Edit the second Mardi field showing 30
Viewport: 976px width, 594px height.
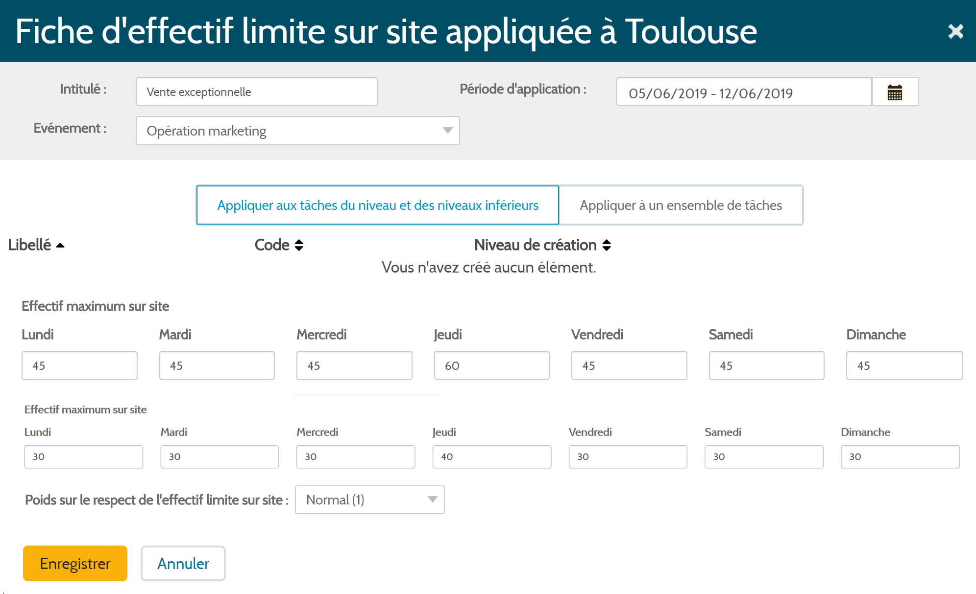point(220,457)
